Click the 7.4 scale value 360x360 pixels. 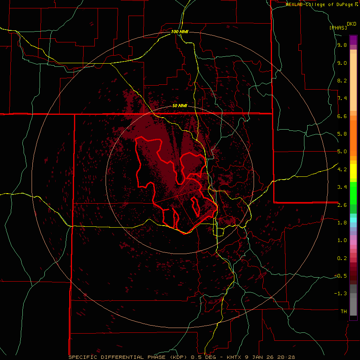[x=342, y=98]
